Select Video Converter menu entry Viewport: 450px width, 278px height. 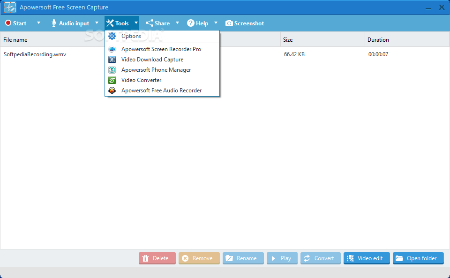(162, 80)
